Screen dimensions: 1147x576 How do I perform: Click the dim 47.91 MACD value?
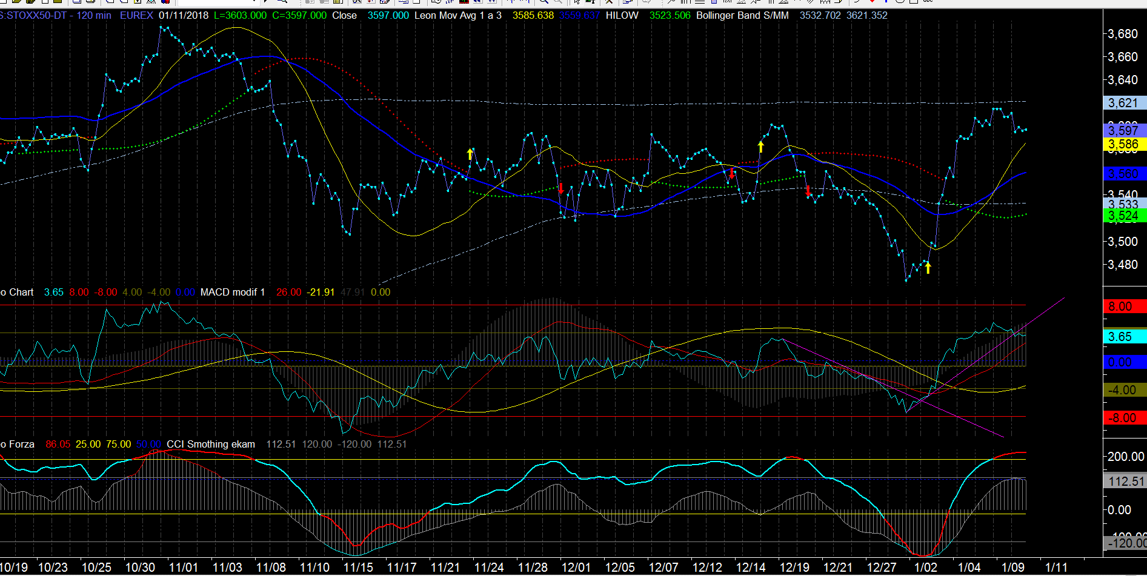tap(353, 292)
